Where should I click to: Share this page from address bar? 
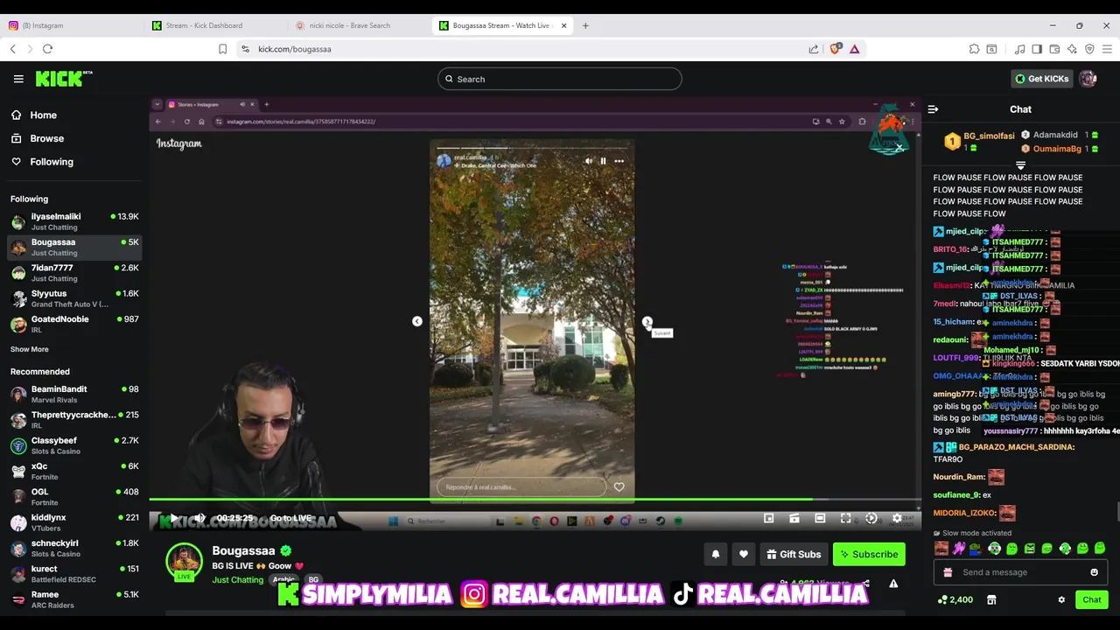tap(814, 49)
